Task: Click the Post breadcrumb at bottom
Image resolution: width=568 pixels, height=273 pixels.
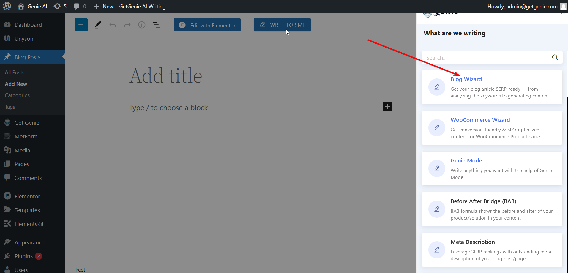Action: click(x=80, y=269)
